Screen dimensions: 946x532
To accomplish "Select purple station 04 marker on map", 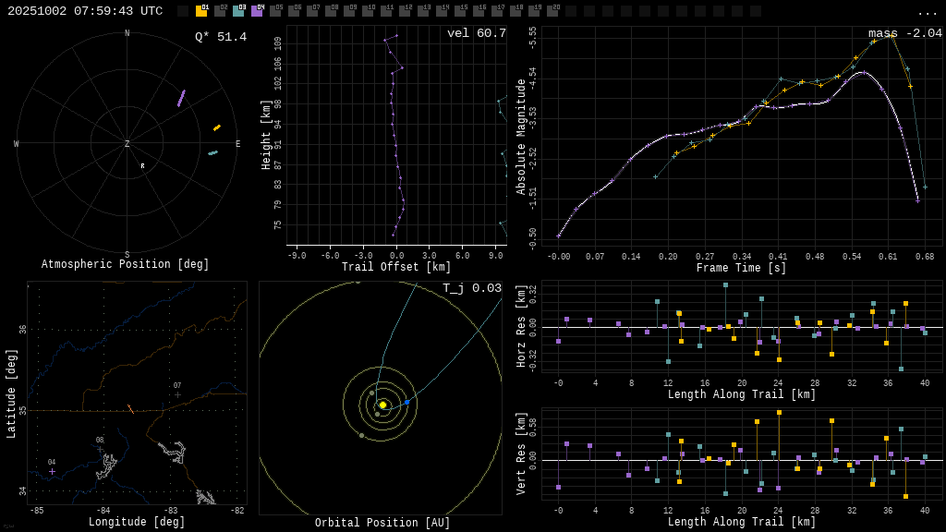I will (x=52, y=471).
